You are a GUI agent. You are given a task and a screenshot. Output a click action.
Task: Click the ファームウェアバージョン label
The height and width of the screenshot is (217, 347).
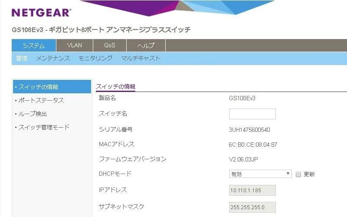pyautogui.click(x=133, y=159)
